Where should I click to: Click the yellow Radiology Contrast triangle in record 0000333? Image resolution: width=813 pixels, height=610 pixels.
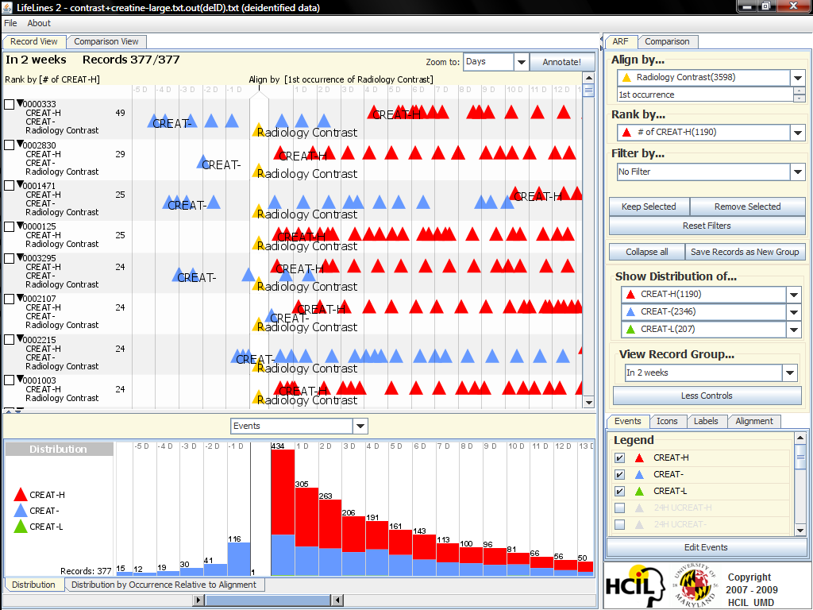pos(258,131)
